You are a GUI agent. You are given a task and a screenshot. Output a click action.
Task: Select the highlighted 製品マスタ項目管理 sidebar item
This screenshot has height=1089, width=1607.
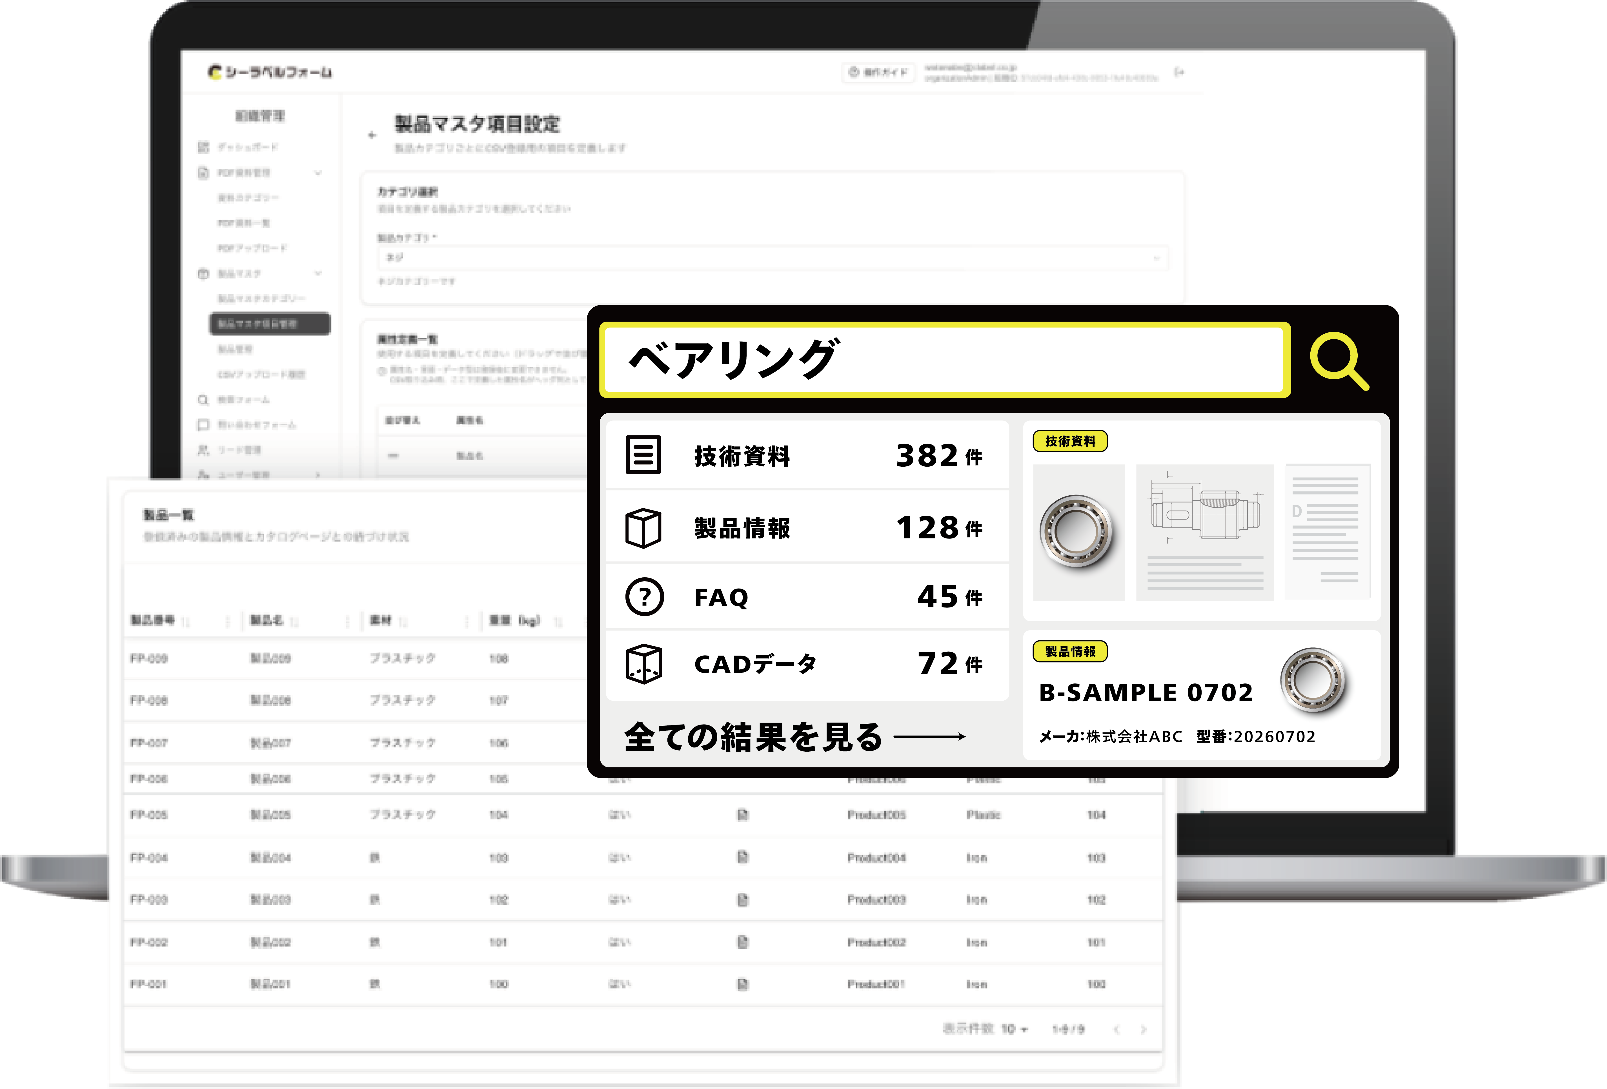pos(270,323)
